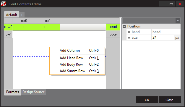Image resolution: width=185 pixels, height=107 pixels.
Task: Confirm with the OK button
Action: [x=147, y=100]
